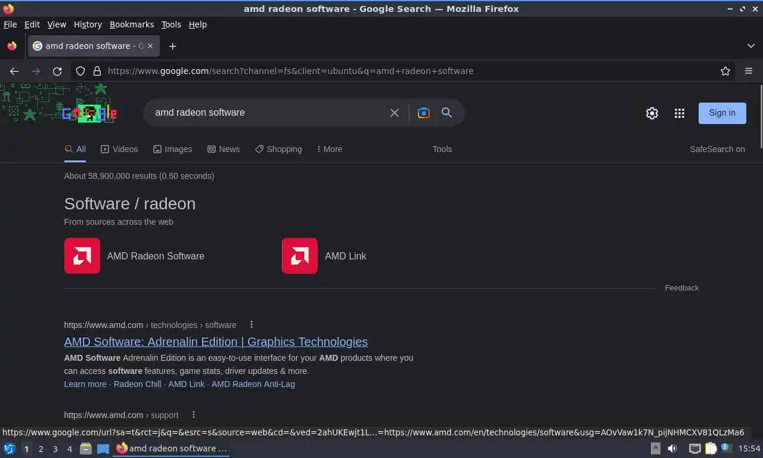763x458 pixels.
Task: Switch to workspace 2 in taskbar
Action: 41,448
